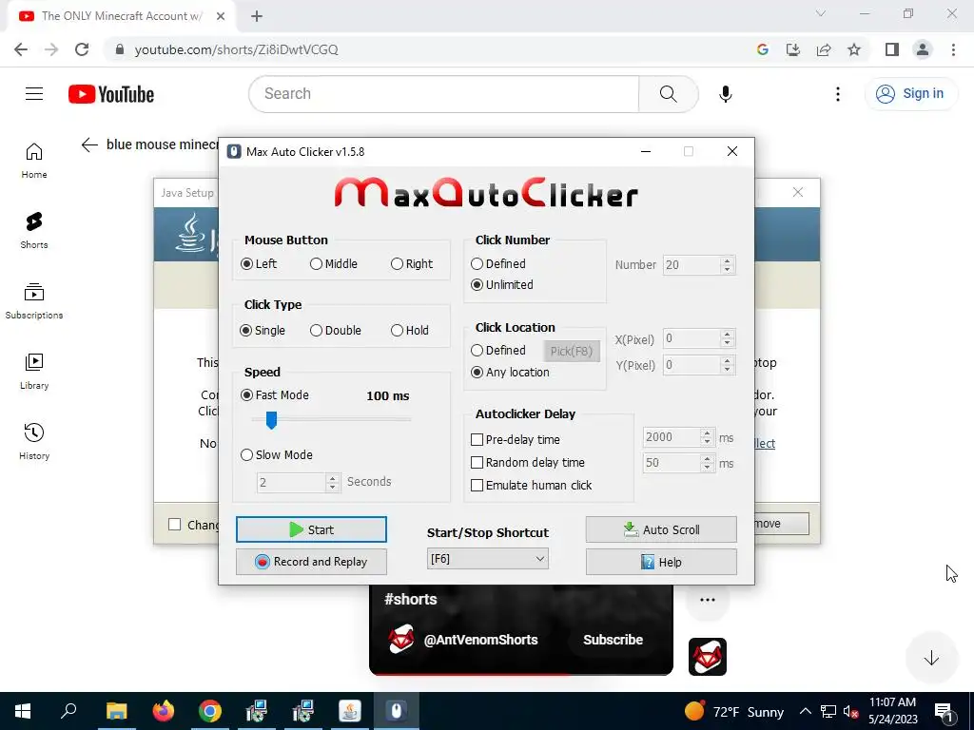The height and width of the screenshot is (730, 974).
Task: Navigate back in browser
Action: coord(21,49)
